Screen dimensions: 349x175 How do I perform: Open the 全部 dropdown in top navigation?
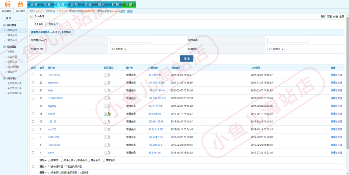pos(129,5)
